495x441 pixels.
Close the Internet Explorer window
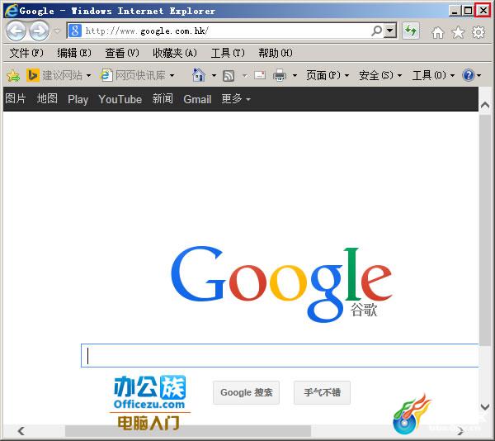coord(483,11)
